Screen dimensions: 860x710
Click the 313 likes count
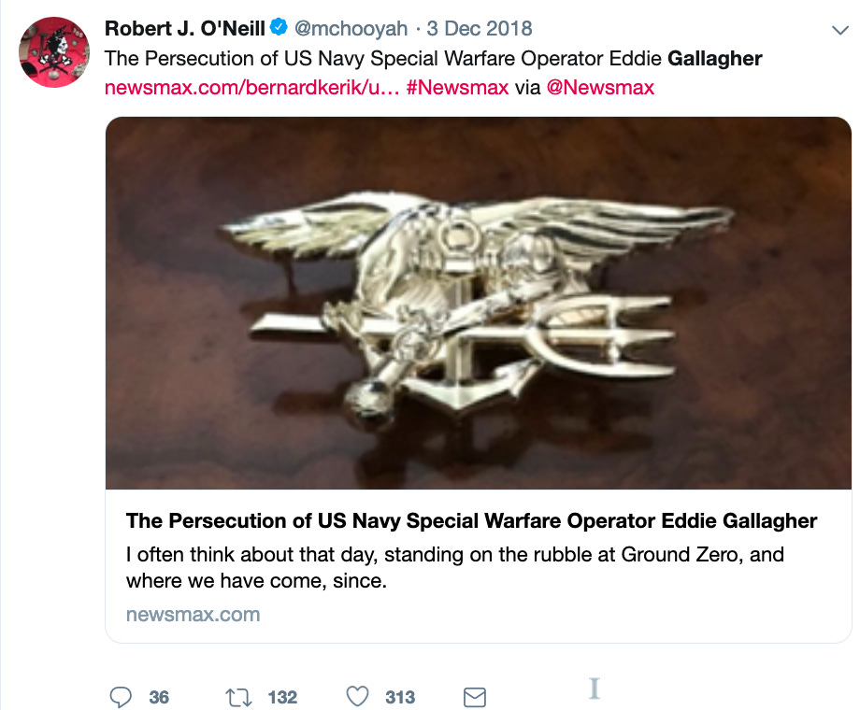(x=400, y=698)
